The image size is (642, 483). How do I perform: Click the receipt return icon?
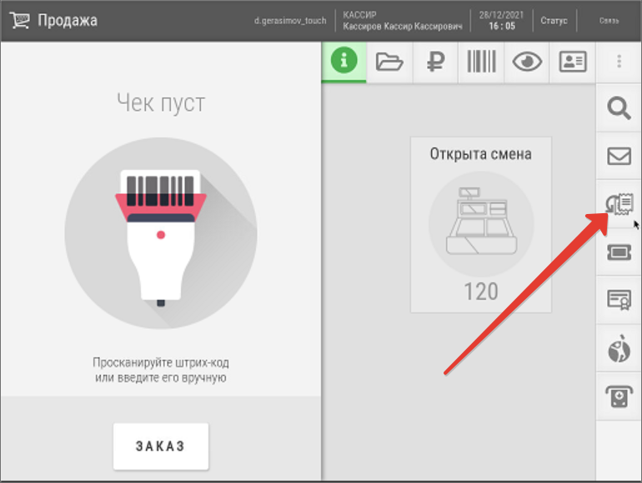point(619,204)
